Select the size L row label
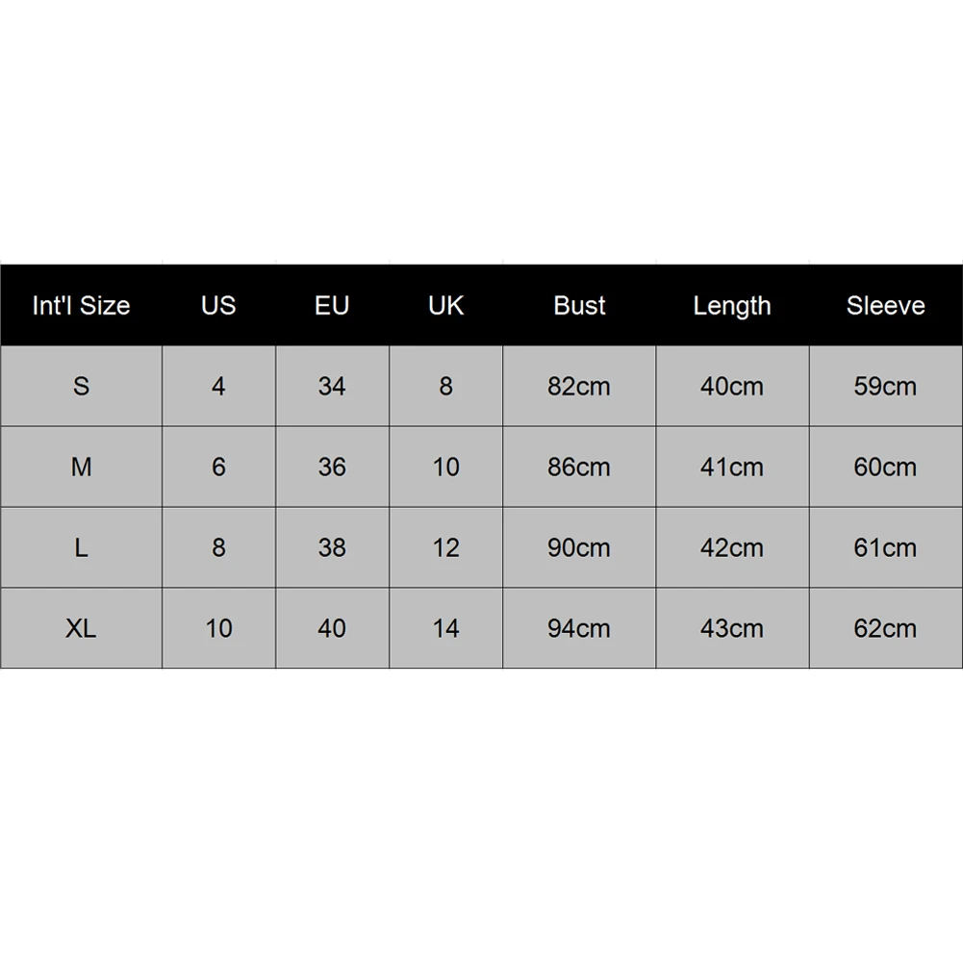 coord(81,547)
